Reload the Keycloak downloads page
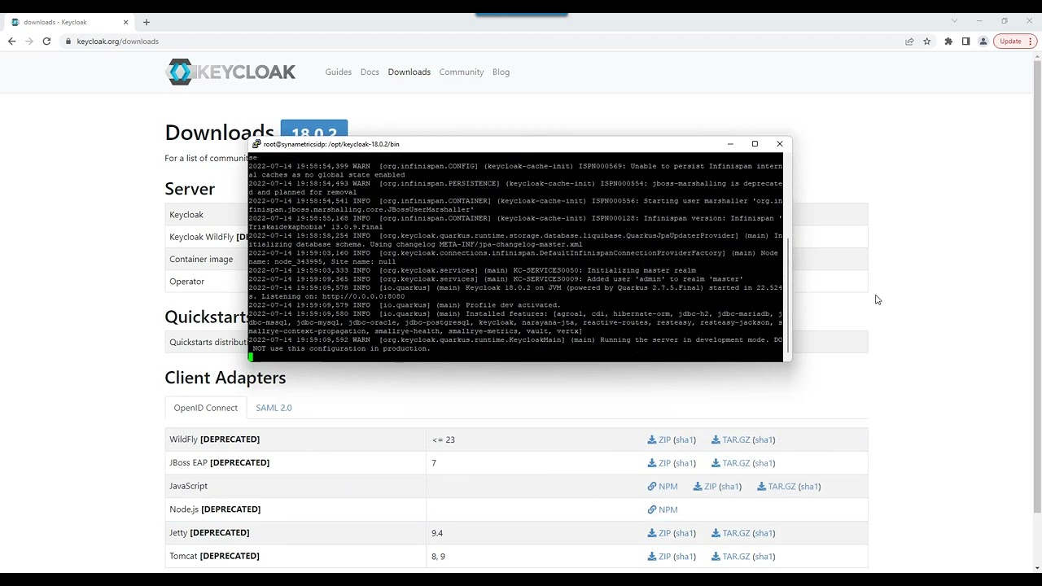Image resolution: width=1042 pixels, height=586 pixels. tap(46, 42)
